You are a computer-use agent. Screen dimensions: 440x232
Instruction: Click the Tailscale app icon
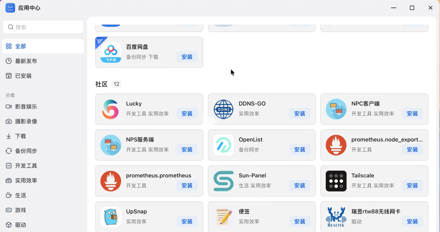[336, 181]
